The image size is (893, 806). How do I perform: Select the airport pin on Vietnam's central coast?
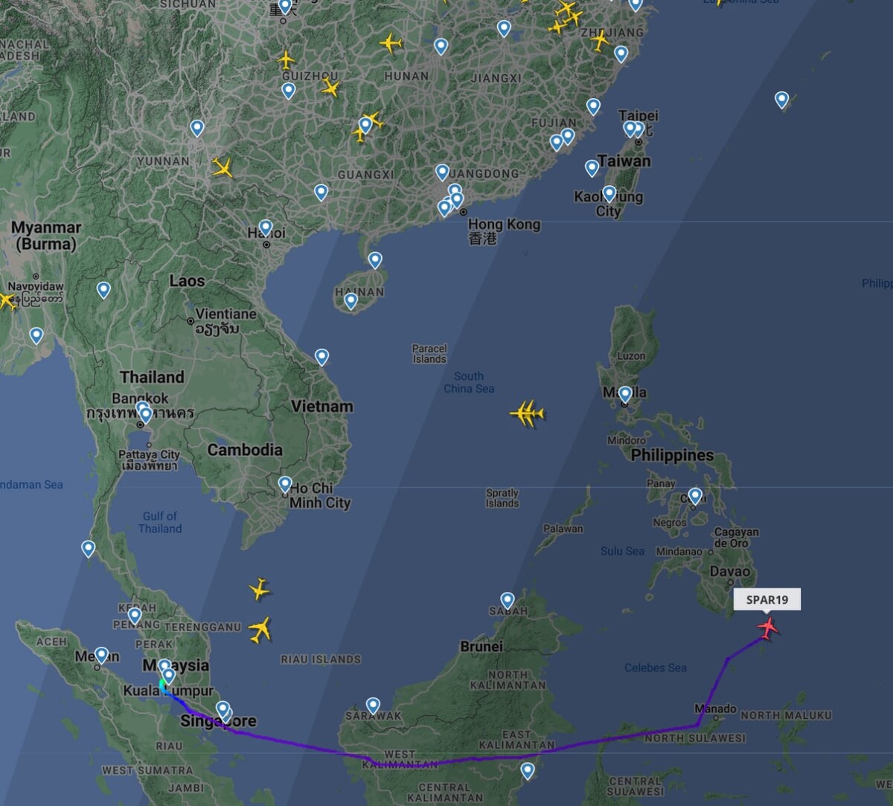[x=321, y=358]
